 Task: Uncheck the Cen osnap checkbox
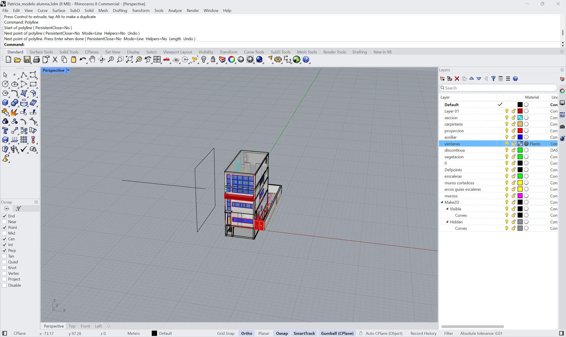[4, 239]
